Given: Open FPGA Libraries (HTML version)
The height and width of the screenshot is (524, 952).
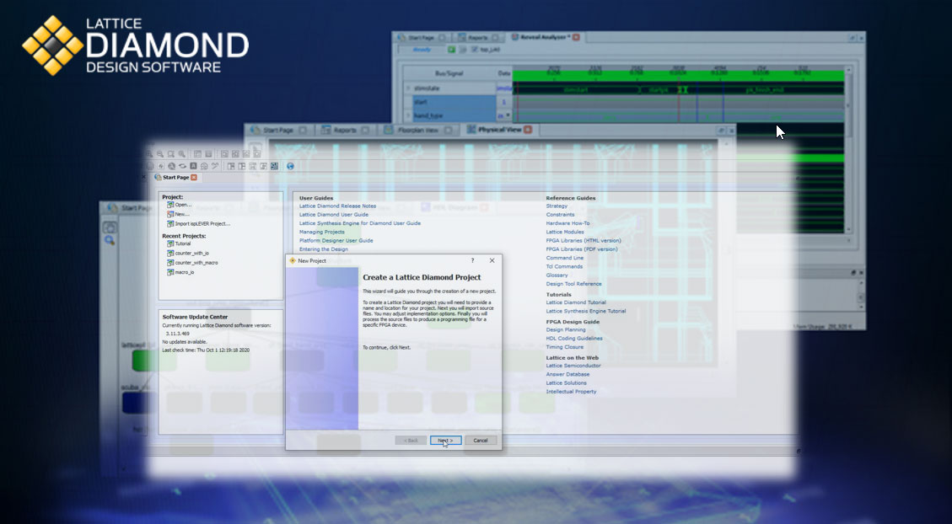Looking at the screenshot, I should point(584,241).
